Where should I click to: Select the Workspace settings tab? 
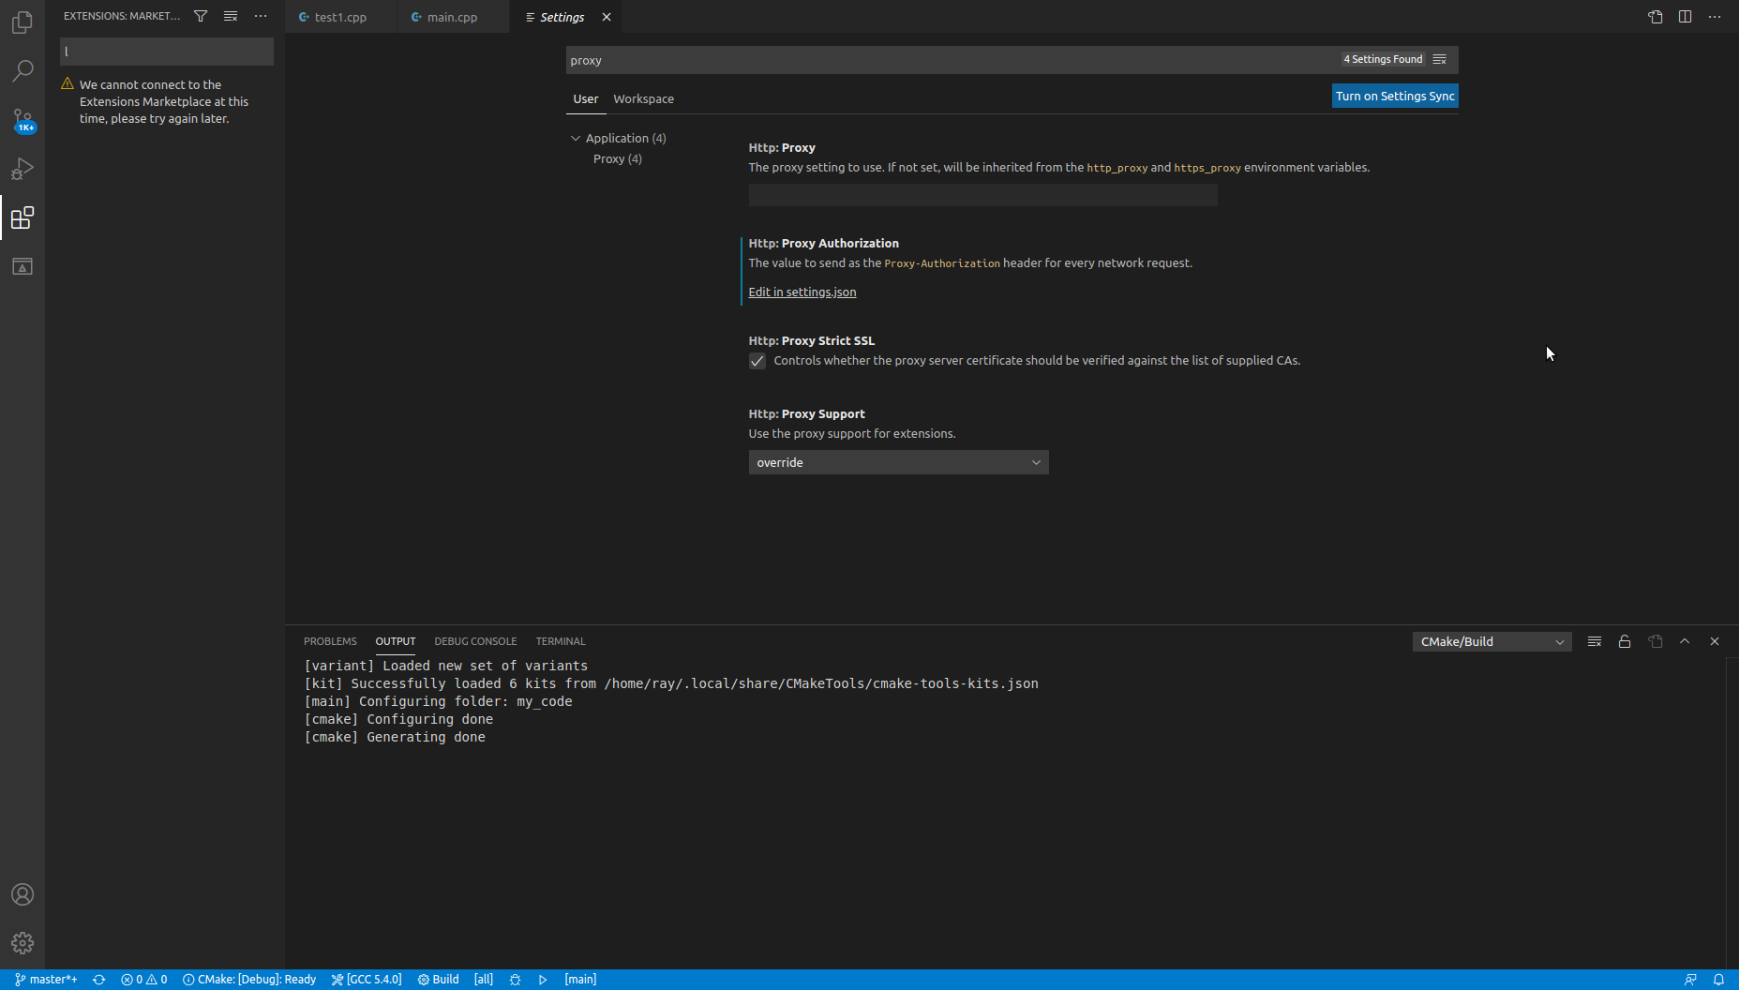coord(644,98)
